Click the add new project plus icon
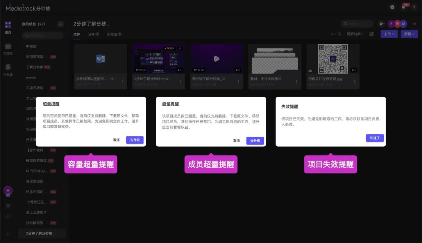Image resolution: width=422 pixels, height=243 pixels. click(x=60, y=24)
